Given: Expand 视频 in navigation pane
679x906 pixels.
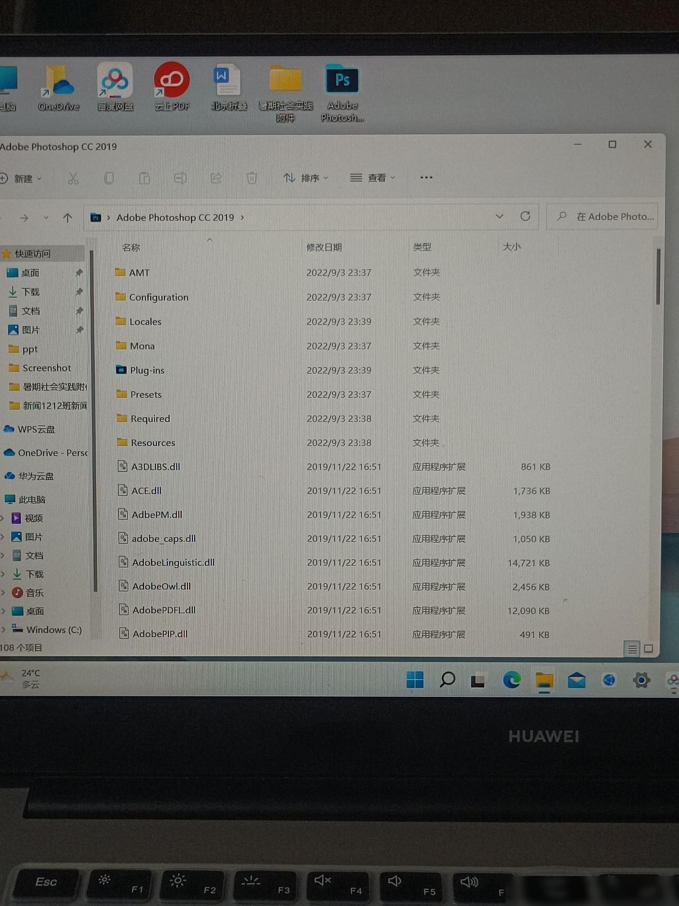Looking at the screenshot, I should point(3,518).
